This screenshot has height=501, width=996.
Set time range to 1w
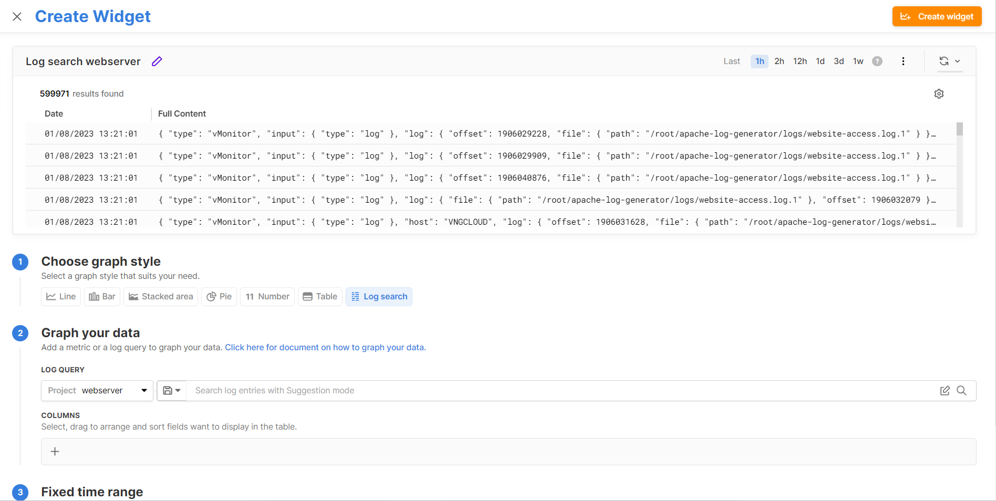(858, 61)
